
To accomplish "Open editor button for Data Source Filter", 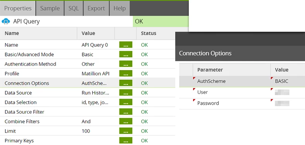I will [x=125, y=112].
